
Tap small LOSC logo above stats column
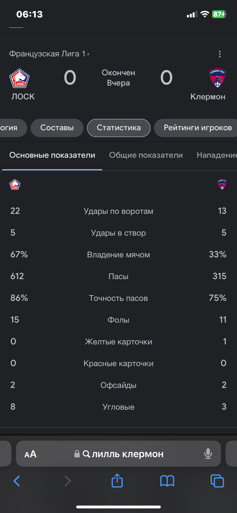15,185
